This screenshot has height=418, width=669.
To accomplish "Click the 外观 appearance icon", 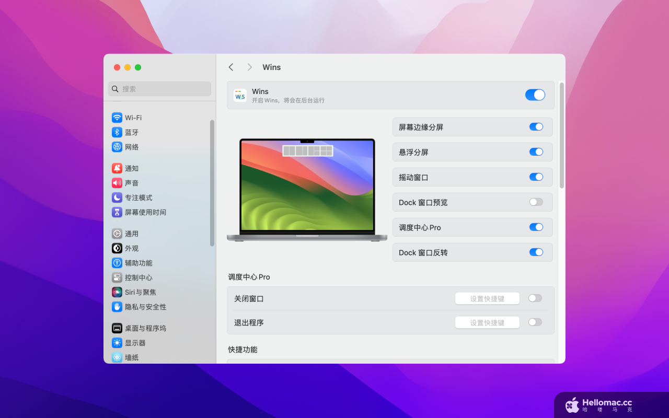I will 117,248.
